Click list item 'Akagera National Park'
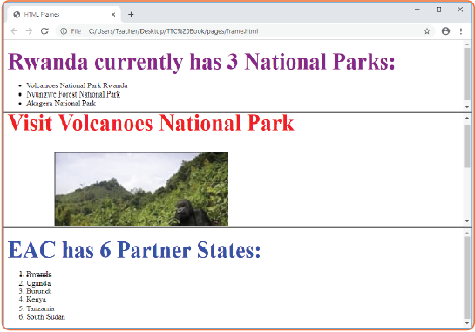This screenshot has height=332, width=475. (61, 104)
